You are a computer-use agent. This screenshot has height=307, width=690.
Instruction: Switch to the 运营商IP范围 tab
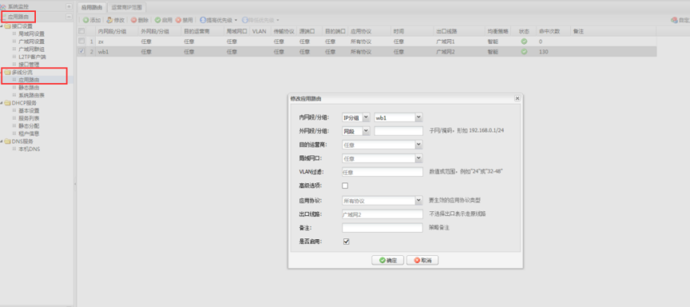126,7
